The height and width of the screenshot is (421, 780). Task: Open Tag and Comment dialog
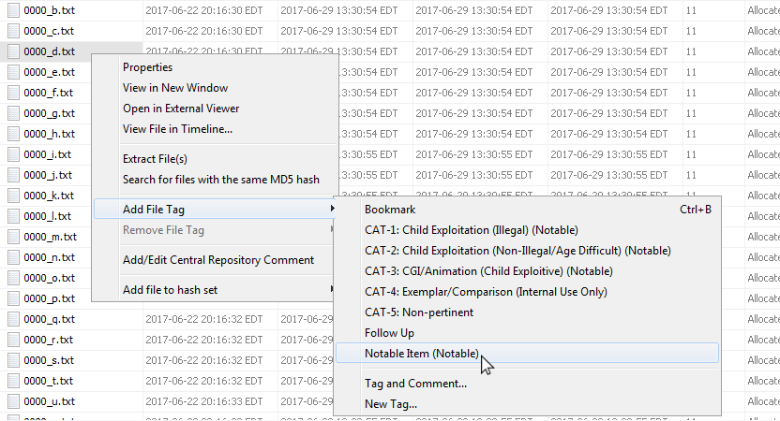pyautogui.click(x=415, y=384)
